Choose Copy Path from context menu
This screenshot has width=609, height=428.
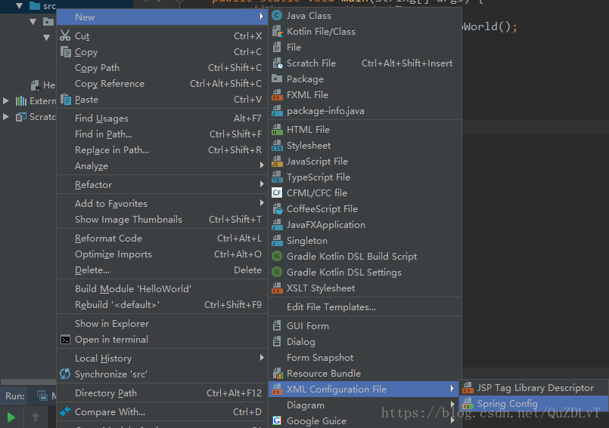pyautogui.click(x=163, y=68)
